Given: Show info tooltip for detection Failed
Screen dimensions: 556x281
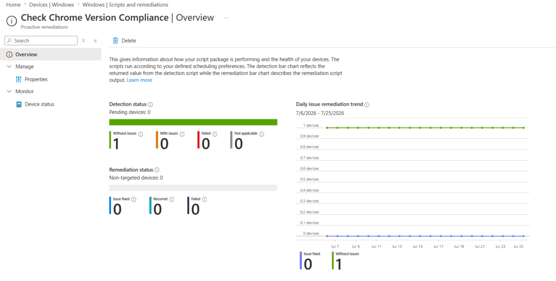Looking at the screenshot, I should click(215, 135).
